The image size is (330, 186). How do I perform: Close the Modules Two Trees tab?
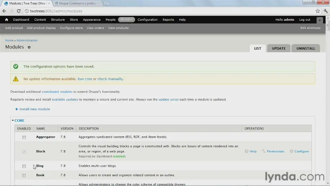click(49, 3)
